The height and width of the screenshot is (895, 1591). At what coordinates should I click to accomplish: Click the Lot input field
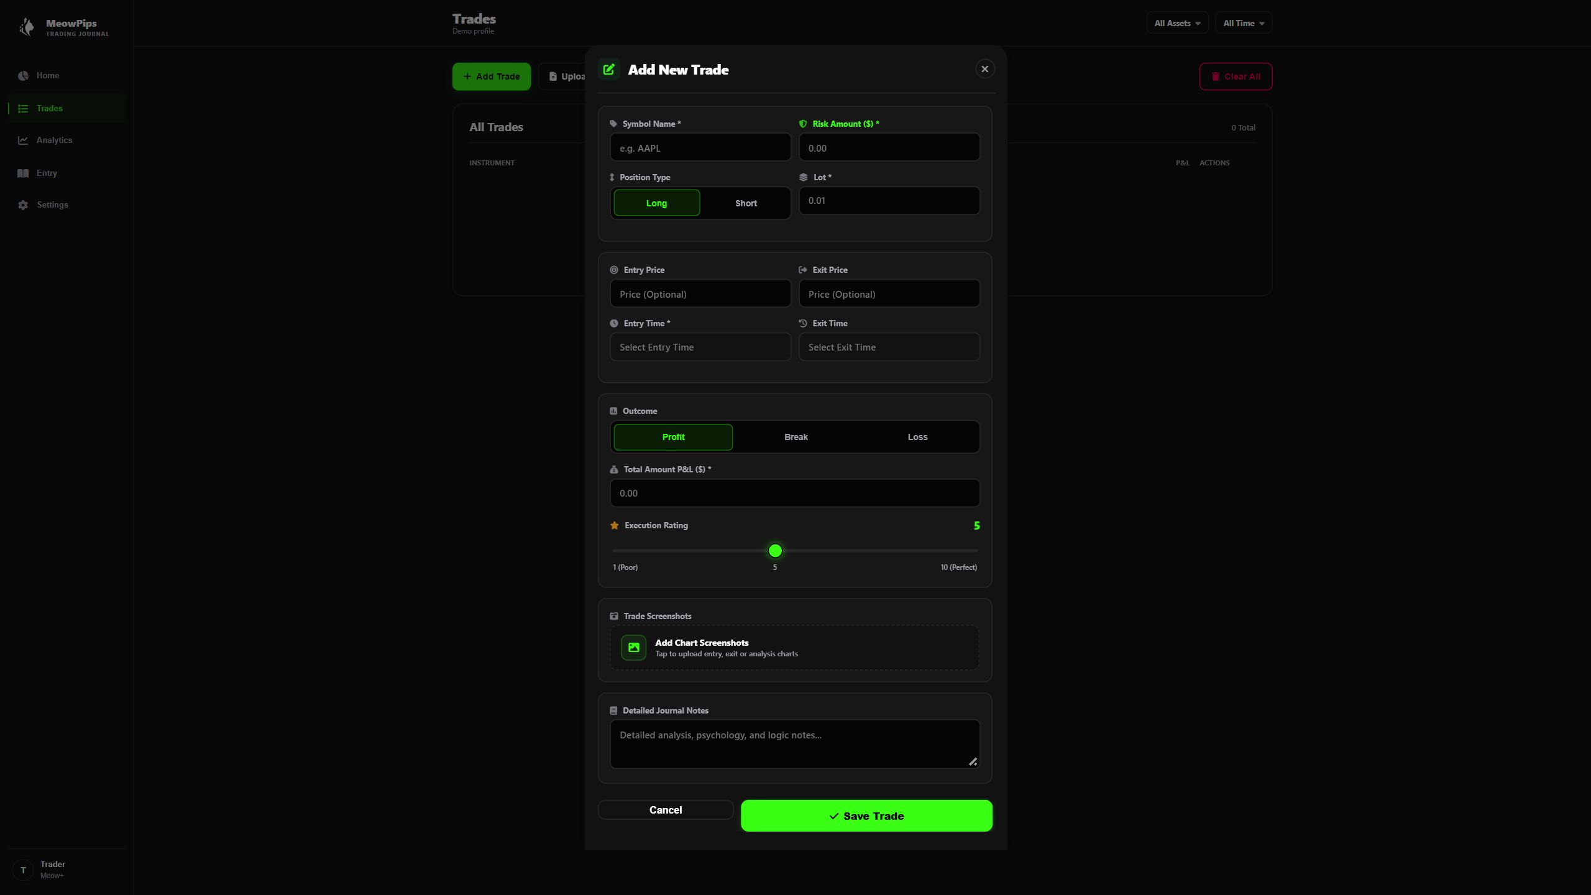point(889,201)
